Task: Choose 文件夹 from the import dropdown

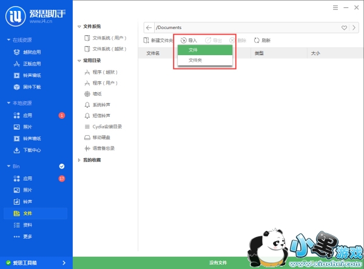Action: [x=205, y=61]
